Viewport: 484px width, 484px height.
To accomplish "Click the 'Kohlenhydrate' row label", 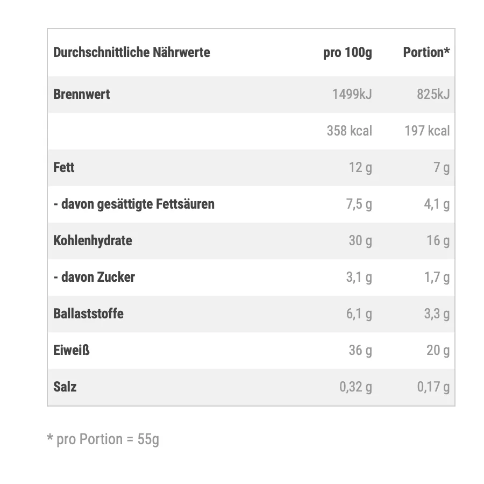I will pos(92,240).
